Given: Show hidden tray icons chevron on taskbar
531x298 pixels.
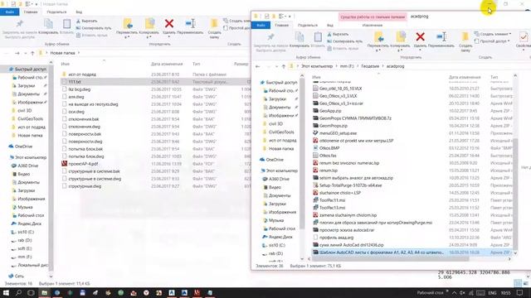Looking at the screenshot, I should pyautogui.click(x=454, y=293).
